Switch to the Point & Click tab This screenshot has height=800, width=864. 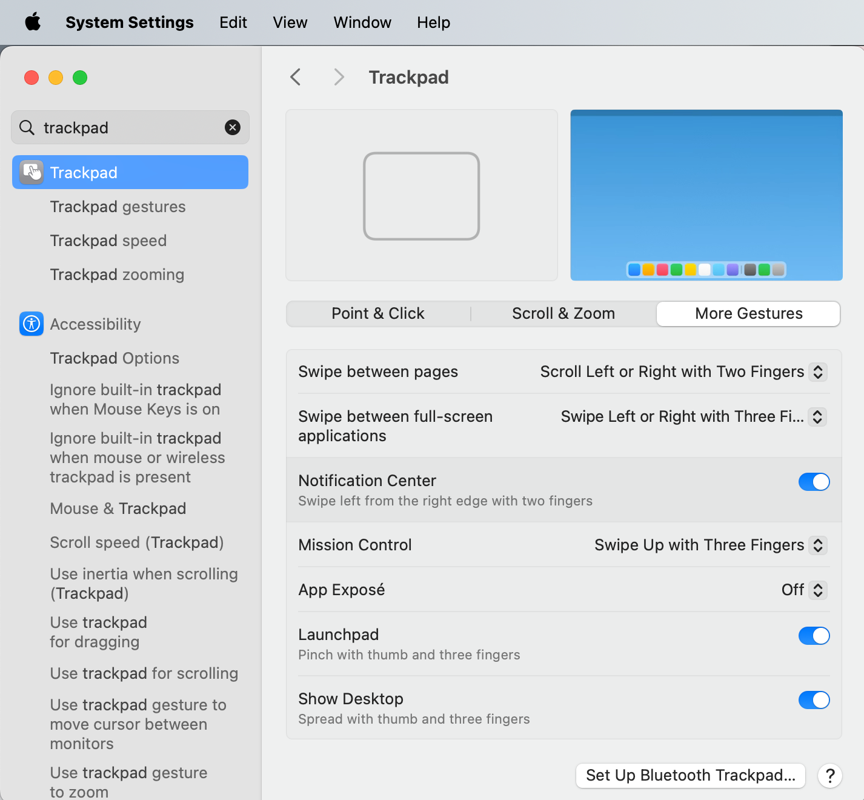(x=378, y=313)
